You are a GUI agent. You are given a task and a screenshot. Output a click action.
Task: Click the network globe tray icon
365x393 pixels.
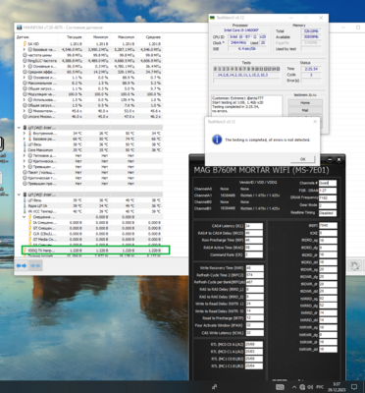tap(303, 387)
